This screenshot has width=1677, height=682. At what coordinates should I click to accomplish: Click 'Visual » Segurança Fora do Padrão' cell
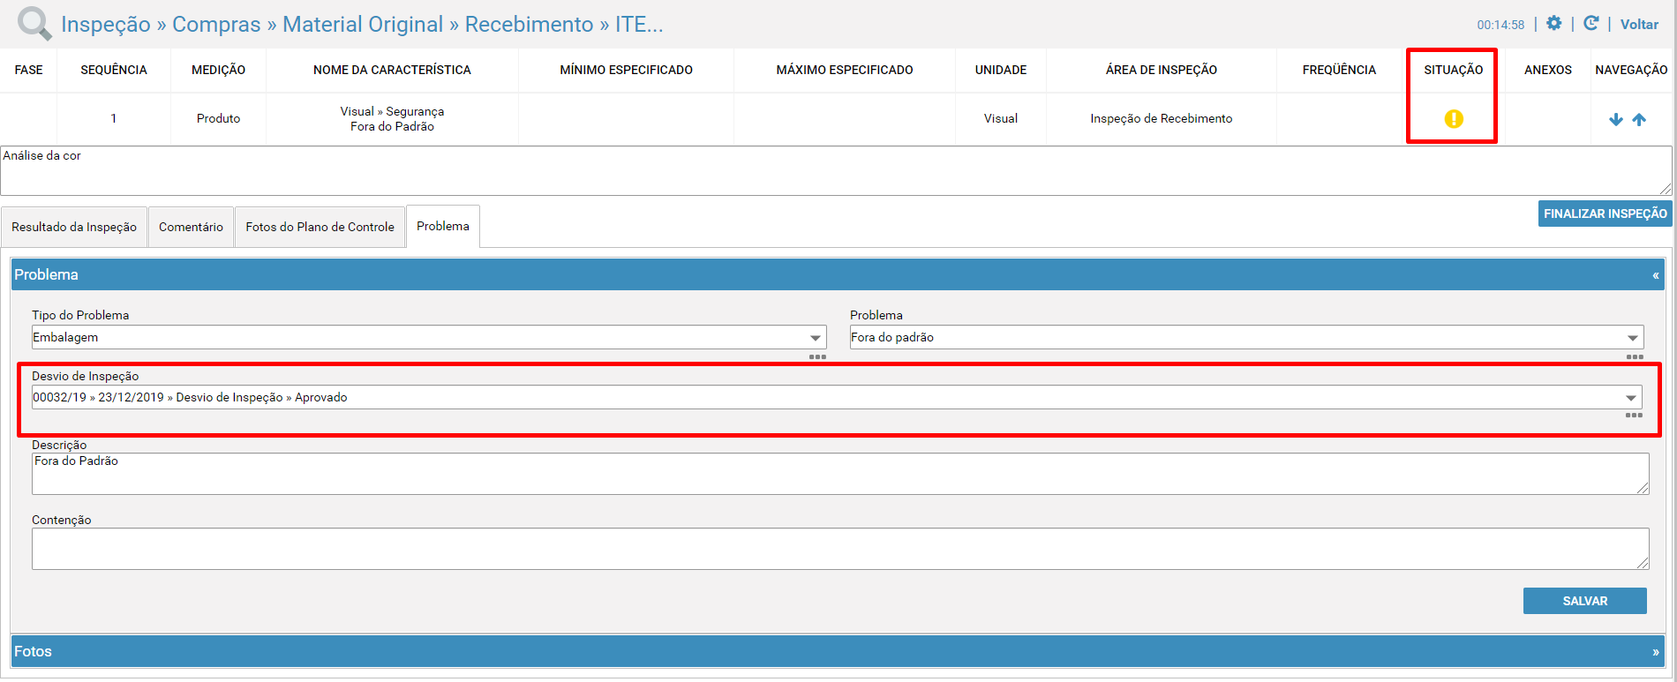tap(392, 119)
